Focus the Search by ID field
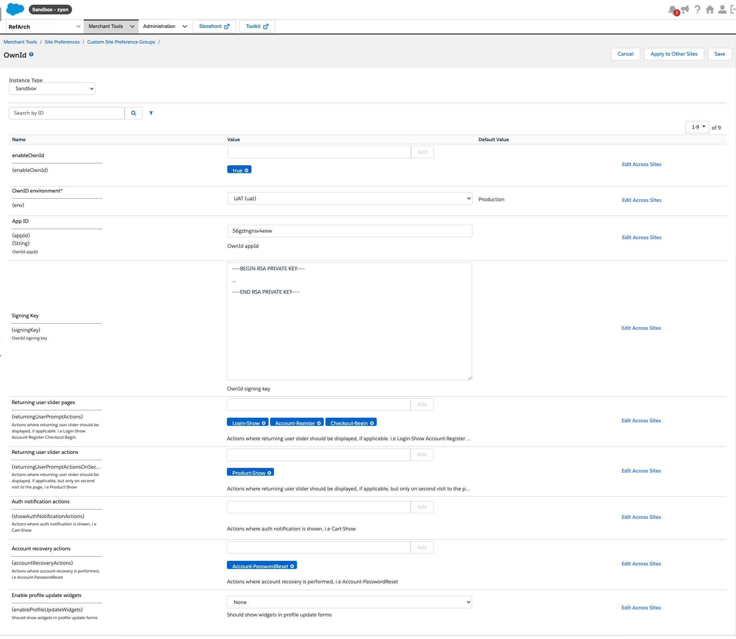The width and height of the screenshot is (736, 639). pos(67,113)
